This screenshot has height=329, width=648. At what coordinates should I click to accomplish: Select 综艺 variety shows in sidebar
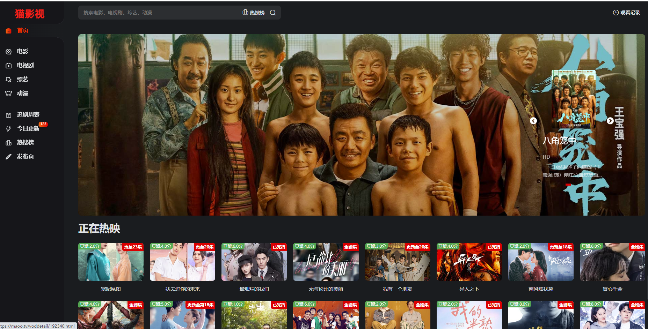click(x=22, y=80)
